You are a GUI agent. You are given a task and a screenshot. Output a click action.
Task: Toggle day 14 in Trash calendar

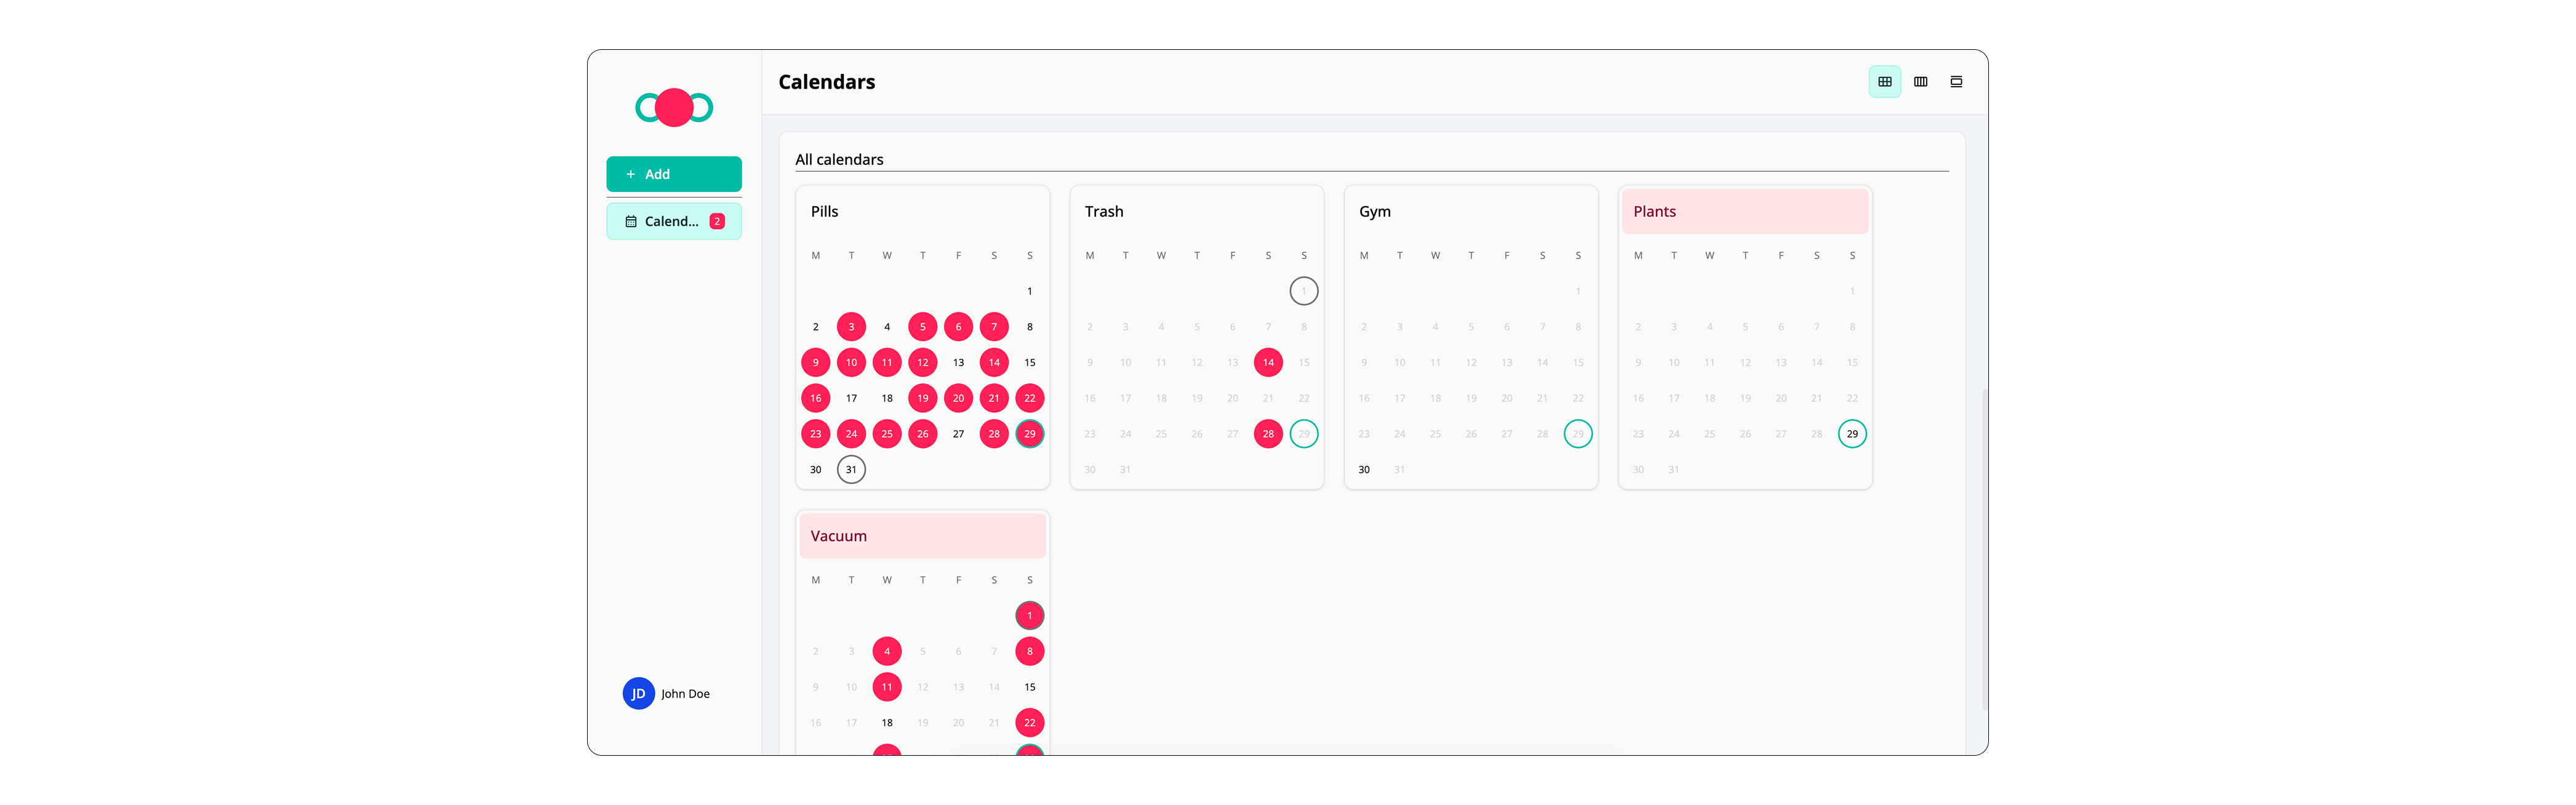point(1268,362)
